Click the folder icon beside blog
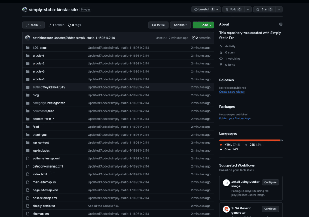 point(27,95)
